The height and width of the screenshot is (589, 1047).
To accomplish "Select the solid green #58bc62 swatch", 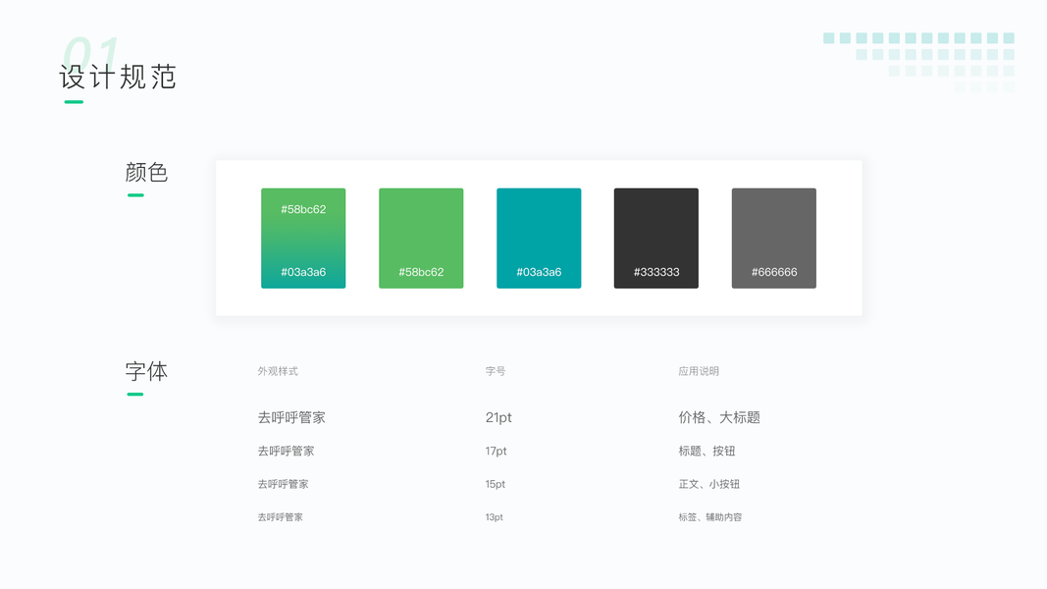I will (x=421, y=239).
